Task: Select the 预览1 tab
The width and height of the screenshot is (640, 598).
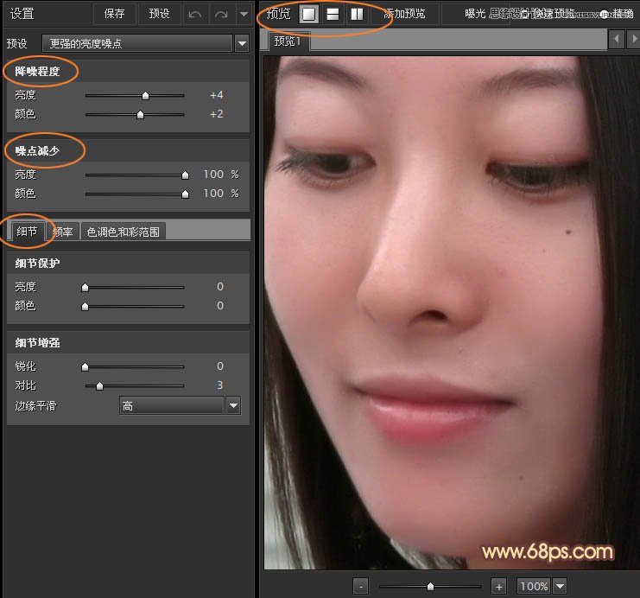Action: tap(288, 41)
